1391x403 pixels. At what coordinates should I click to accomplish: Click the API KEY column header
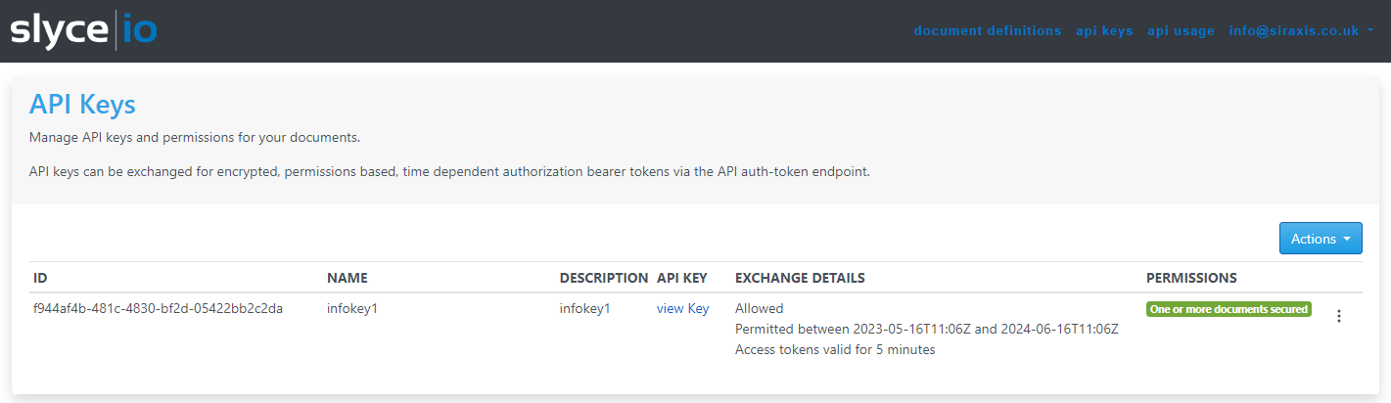681,278
